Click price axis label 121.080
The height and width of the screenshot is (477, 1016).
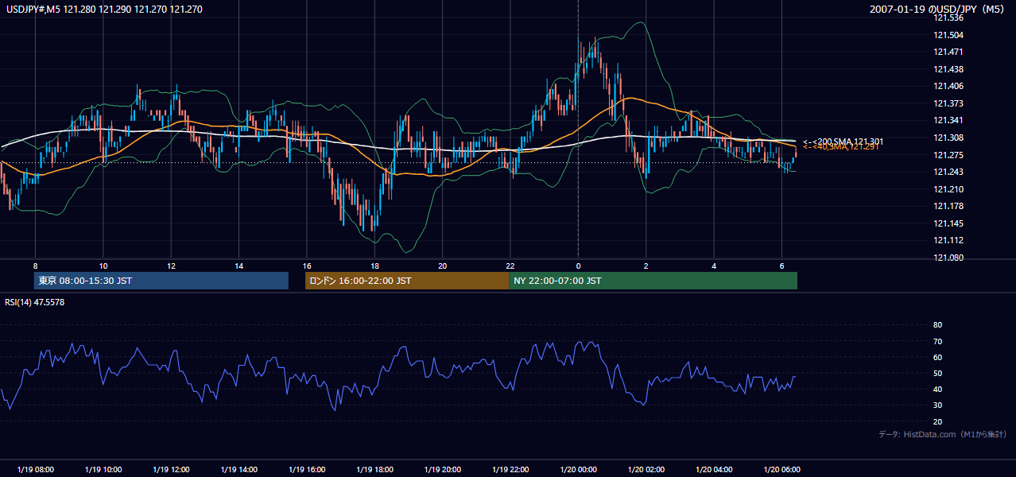(949, 258)
